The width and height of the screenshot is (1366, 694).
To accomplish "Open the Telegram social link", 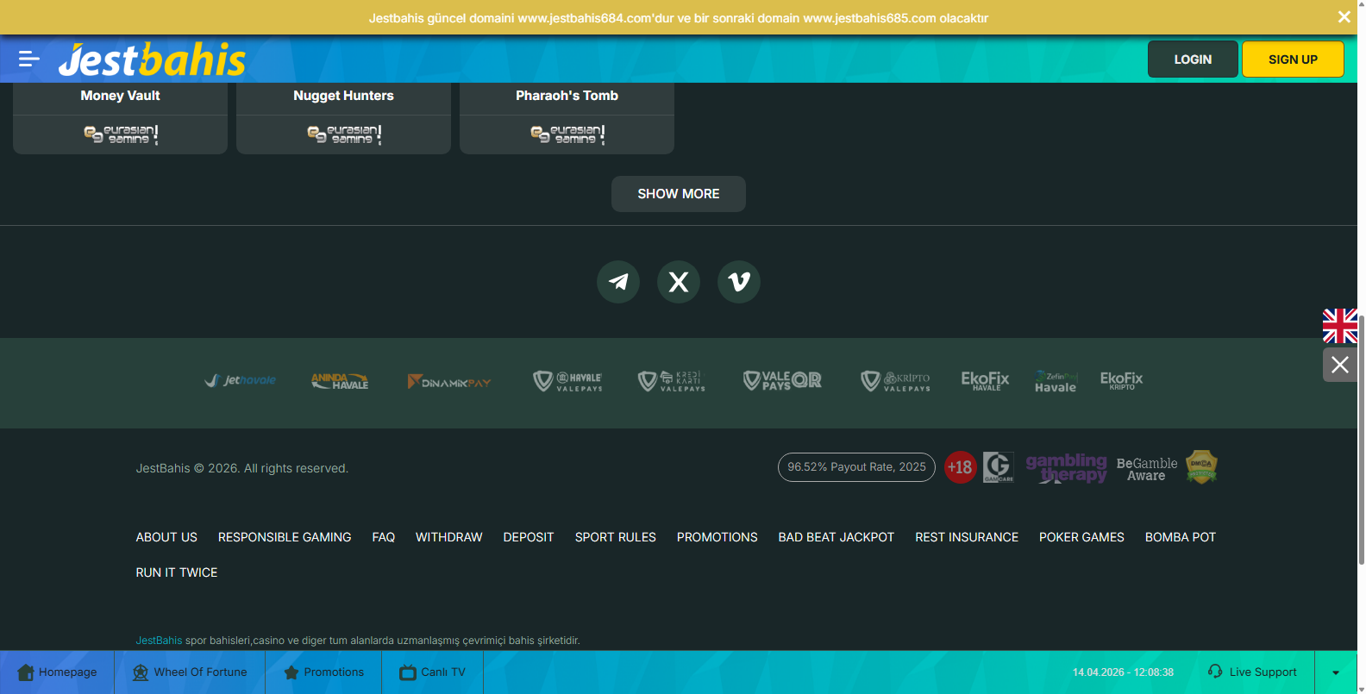I will point(618,282).
